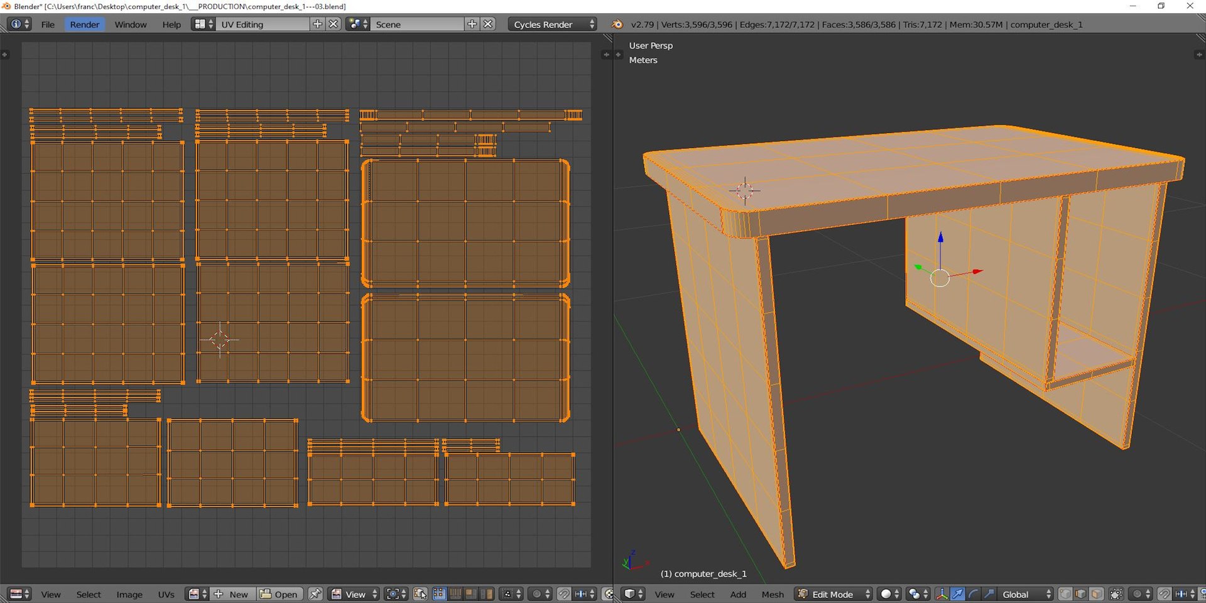
Task: Select mesh edge select mode
Action: coord(1081,594)
